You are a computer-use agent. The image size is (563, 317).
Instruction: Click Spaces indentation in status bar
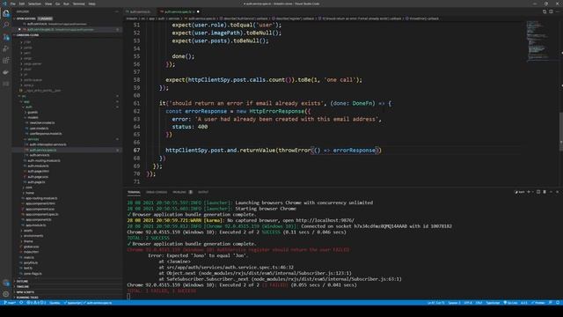[x=454, y=303]
